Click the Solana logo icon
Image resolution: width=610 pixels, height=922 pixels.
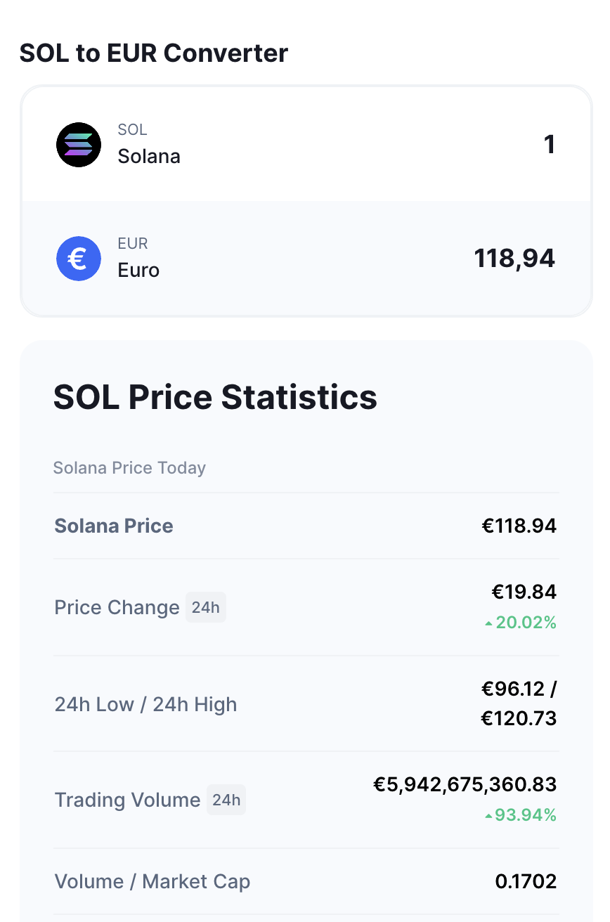79,145
